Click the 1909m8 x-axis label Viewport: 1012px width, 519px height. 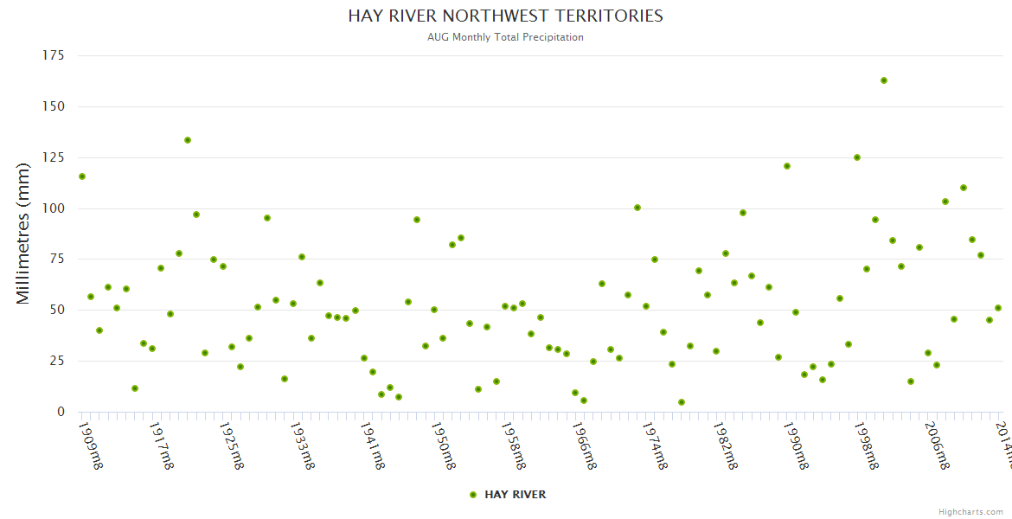pos(91,445)
